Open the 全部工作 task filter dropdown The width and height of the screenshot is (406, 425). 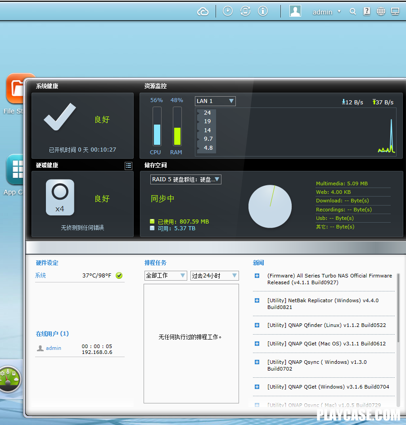[166, 276]
